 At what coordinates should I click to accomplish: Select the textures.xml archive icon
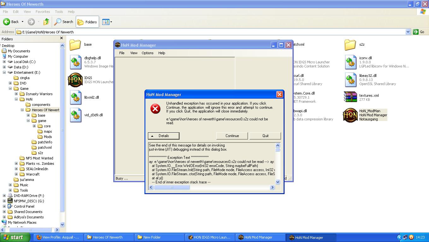pos(350,97)
